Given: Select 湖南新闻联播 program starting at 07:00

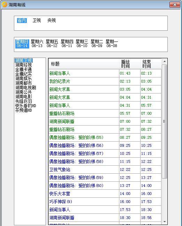Looking at the screenshot, I should 105,121.
